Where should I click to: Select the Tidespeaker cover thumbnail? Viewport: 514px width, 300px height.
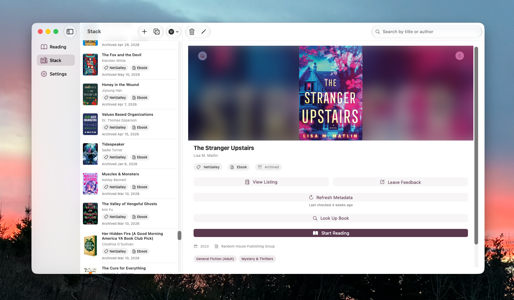(x=90, y=154)
